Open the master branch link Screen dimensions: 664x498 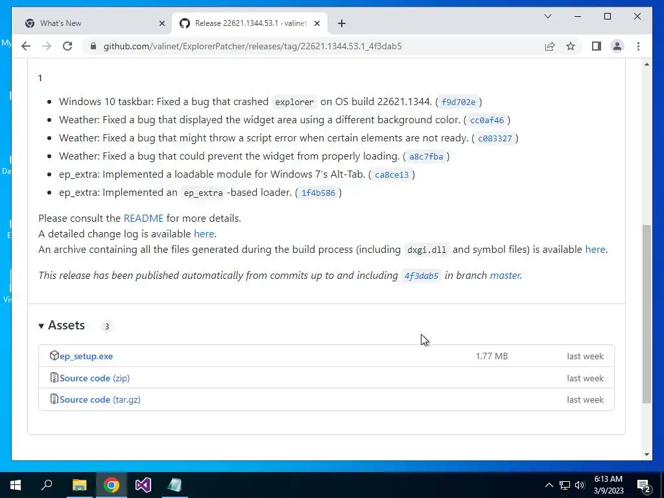click(504, 275)
